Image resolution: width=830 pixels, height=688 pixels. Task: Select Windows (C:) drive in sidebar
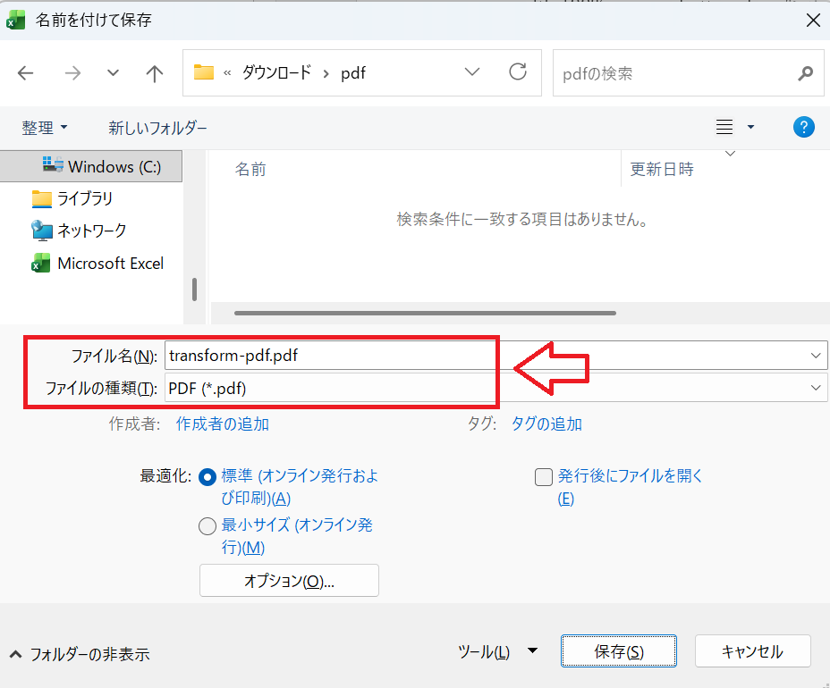tap(91, 166)
